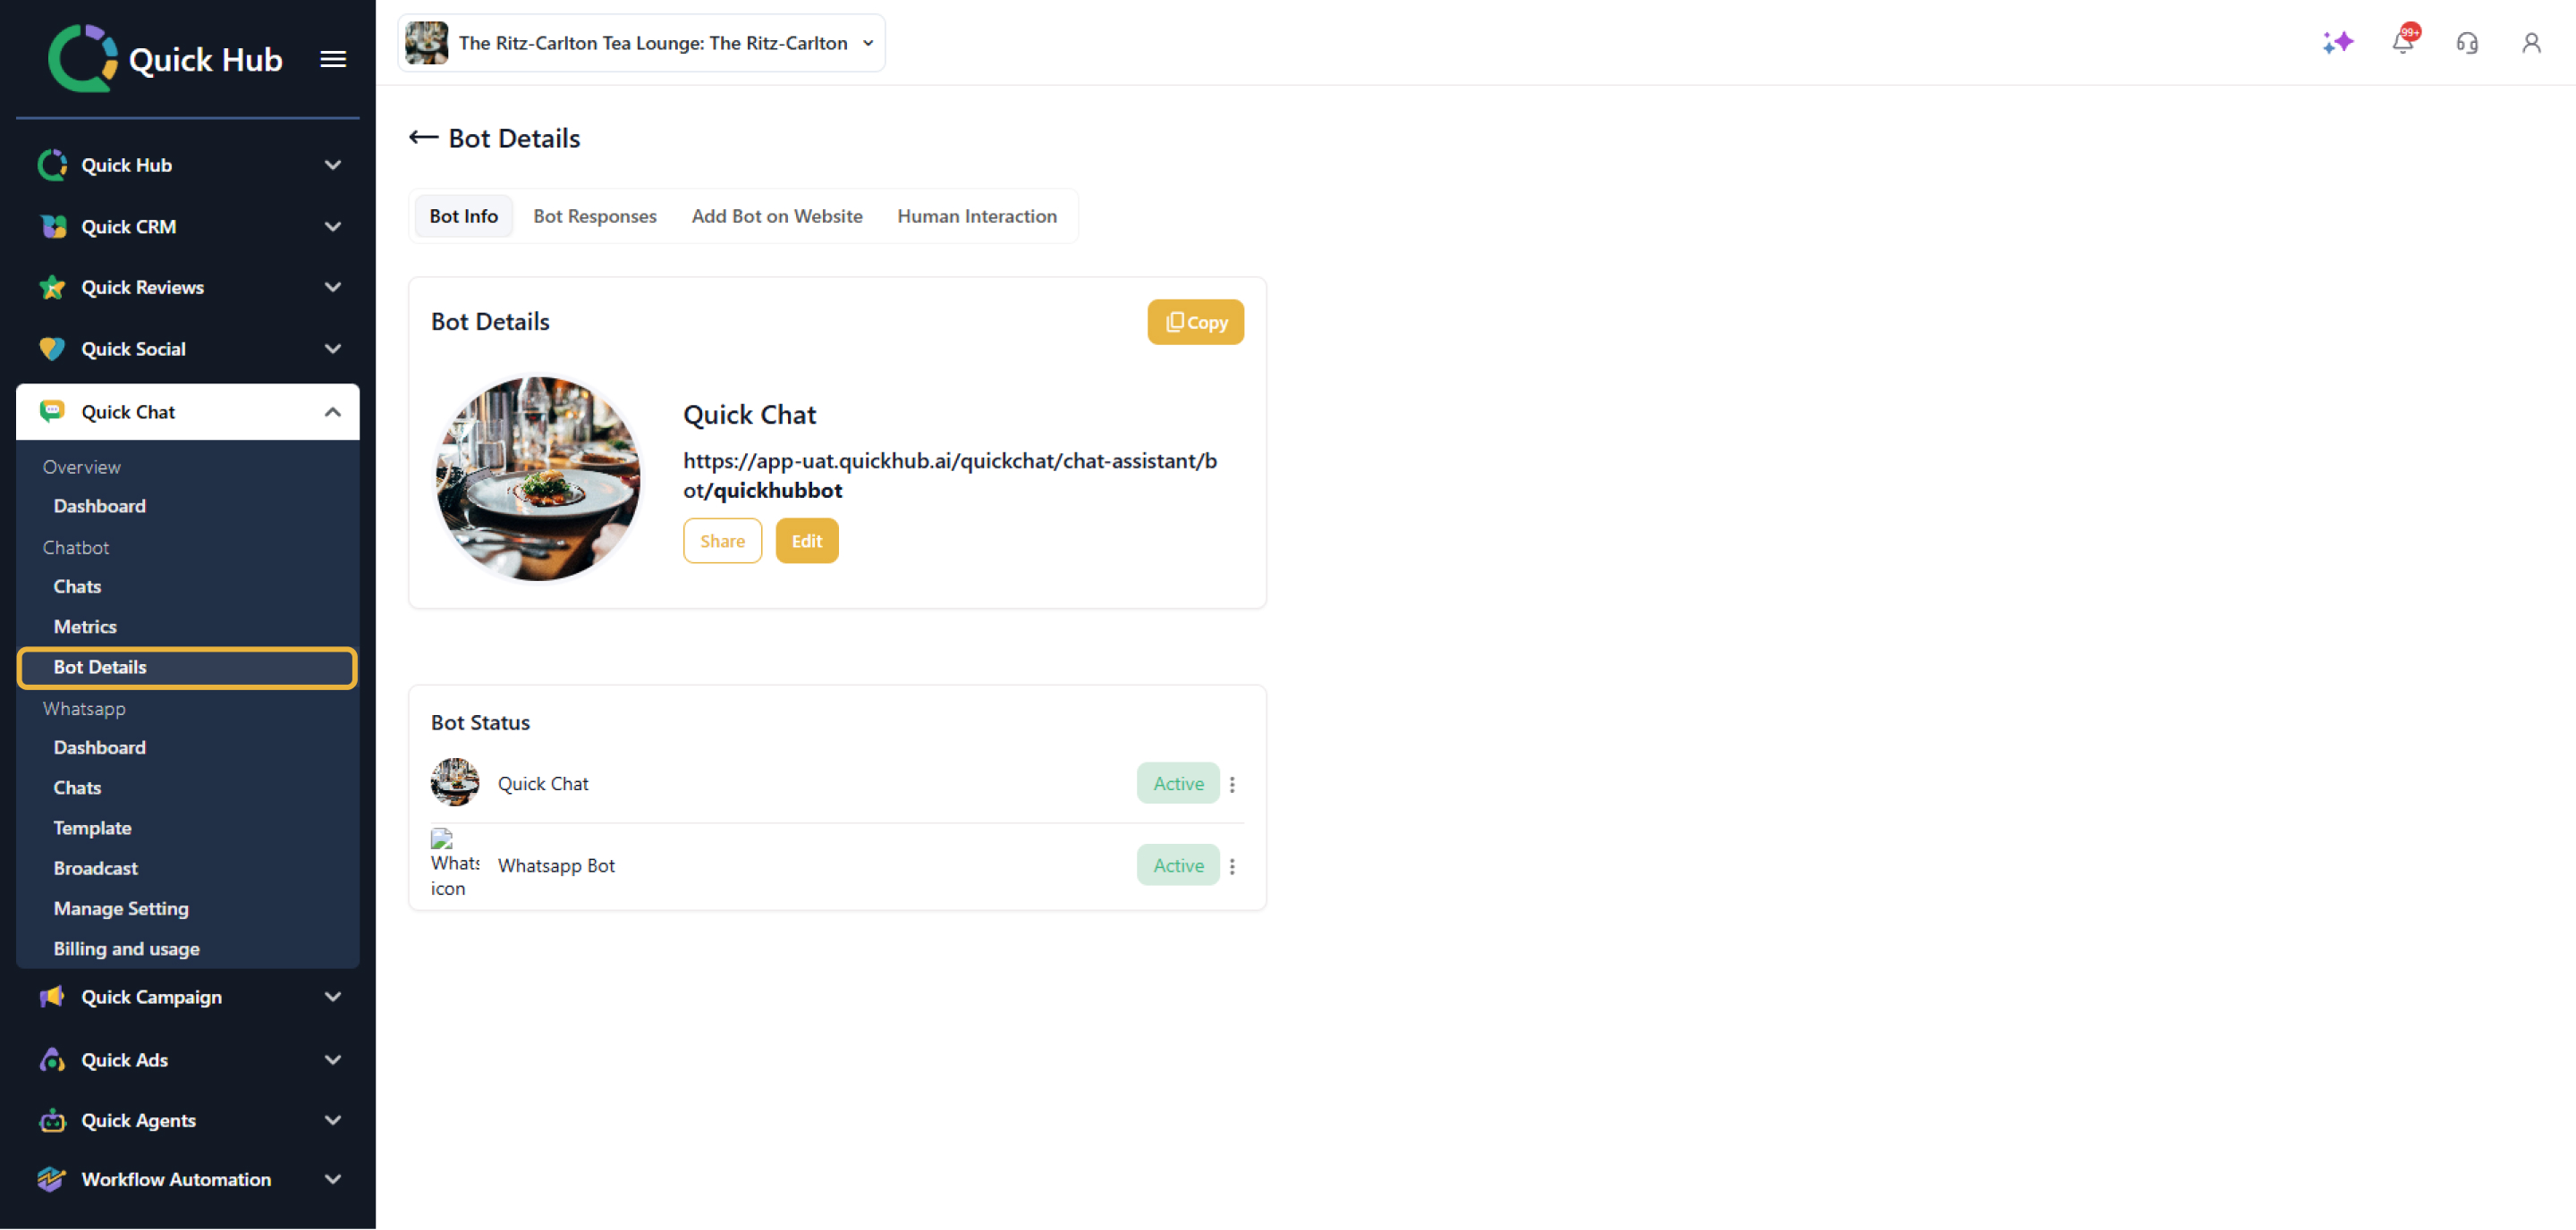The height and width of the screenshot is (1230, 2576).
Task: Click the back arrow beside Bot Details
Action: 423,138
